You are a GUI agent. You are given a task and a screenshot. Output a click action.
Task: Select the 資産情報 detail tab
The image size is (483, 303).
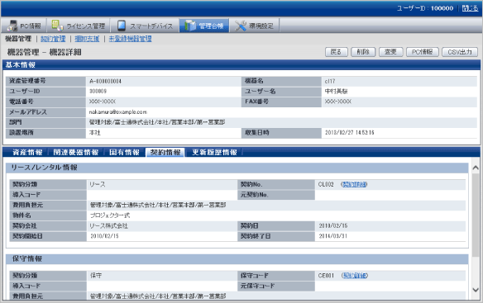click(x=27, y=152)
